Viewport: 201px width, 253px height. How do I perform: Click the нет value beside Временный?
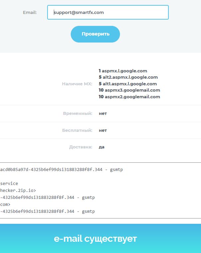tap(103, 114)
